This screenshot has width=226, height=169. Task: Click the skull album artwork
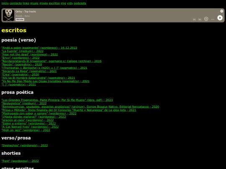[x=8, y=15]
